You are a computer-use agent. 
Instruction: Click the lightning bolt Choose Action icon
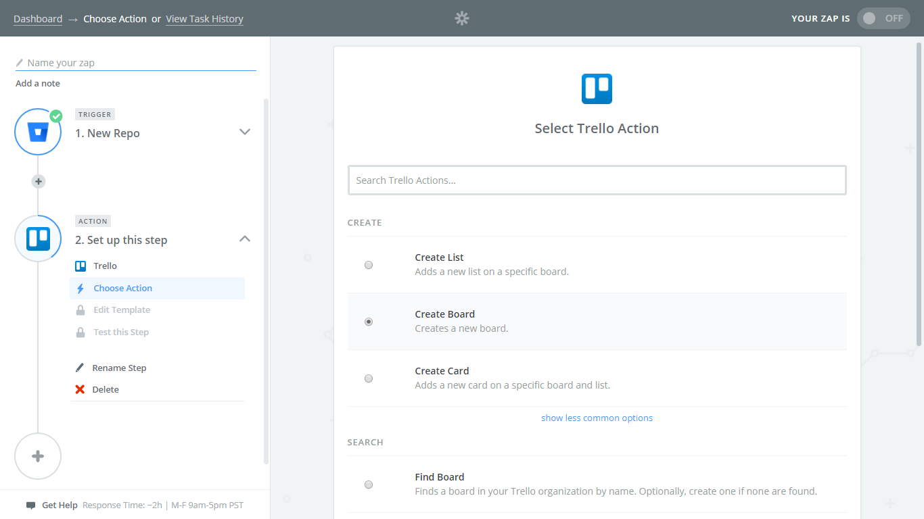(x=80, y=289)
